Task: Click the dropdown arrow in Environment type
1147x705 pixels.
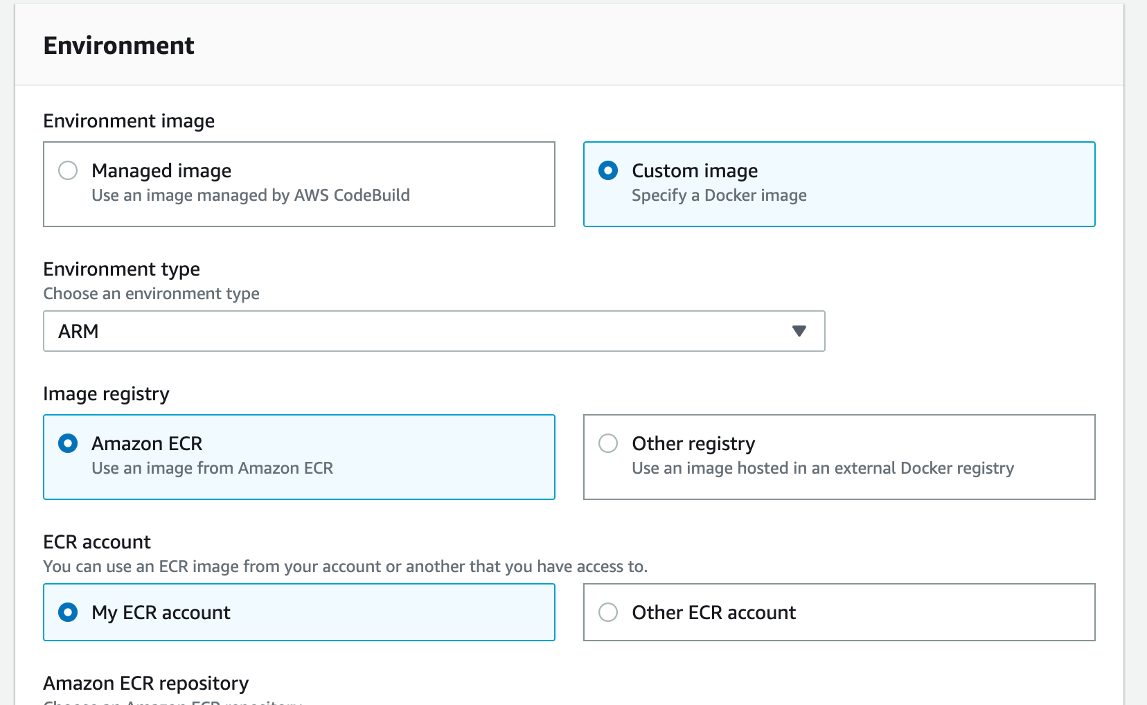Action: 799,331
